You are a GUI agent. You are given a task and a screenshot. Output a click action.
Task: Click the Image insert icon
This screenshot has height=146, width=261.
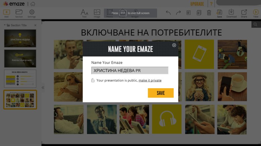point(97,13)
